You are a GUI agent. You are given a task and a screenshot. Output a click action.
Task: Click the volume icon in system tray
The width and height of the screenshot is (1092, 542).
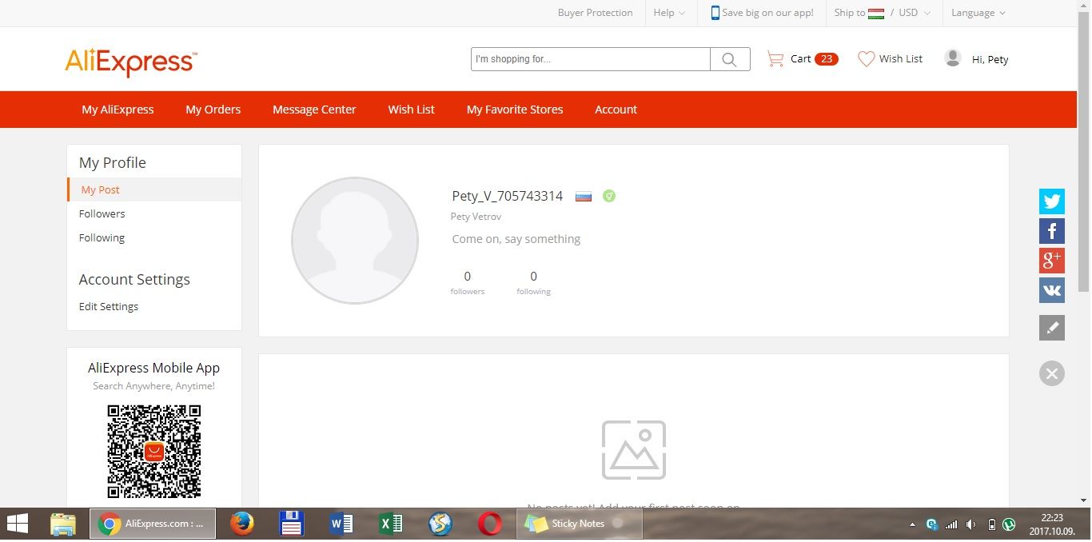click(x=971, y=525)
